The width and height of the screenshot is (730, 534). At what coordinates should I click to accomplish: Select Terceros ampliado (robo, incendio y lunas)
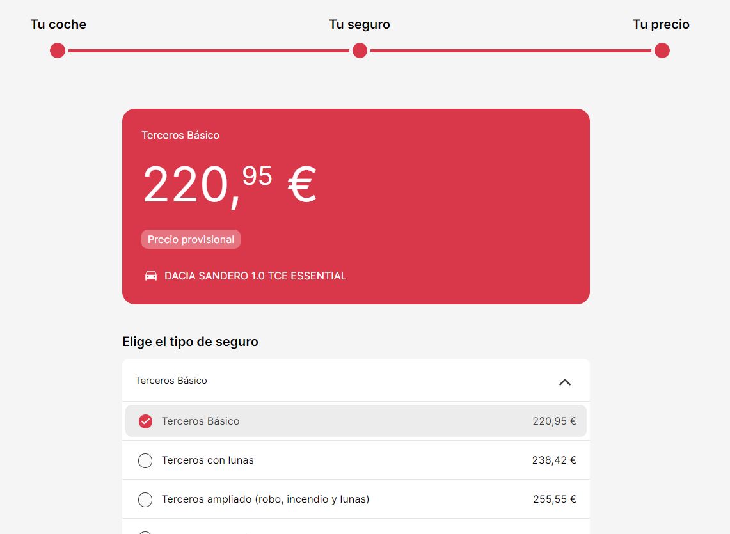(145, 499)
